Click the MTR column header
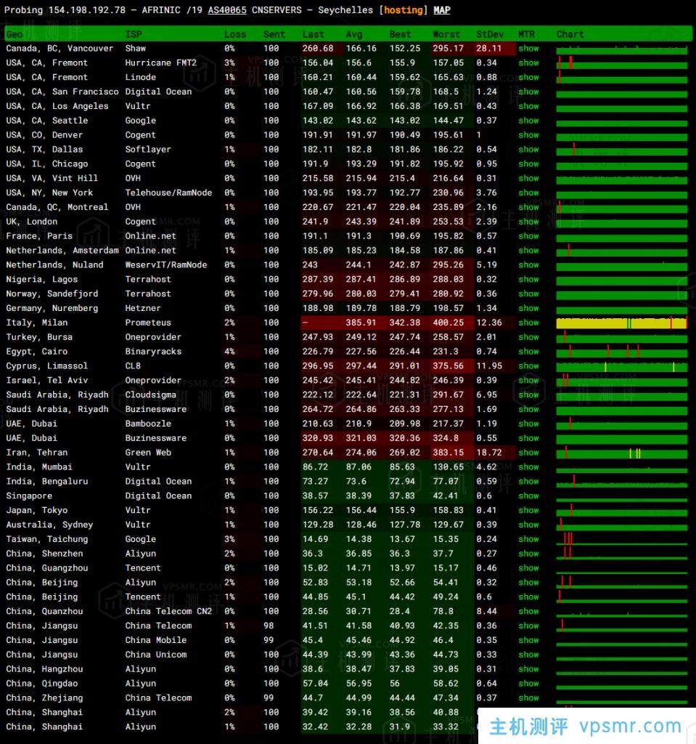Screen dimensions: 696x744 point(526,34)
